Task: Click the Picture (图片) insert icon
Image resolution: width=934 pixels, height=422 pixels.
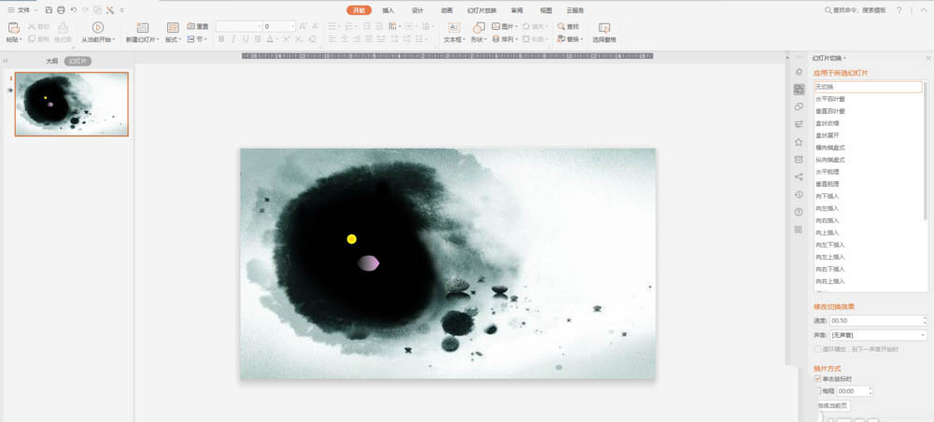Action: [x=496, y=27]
